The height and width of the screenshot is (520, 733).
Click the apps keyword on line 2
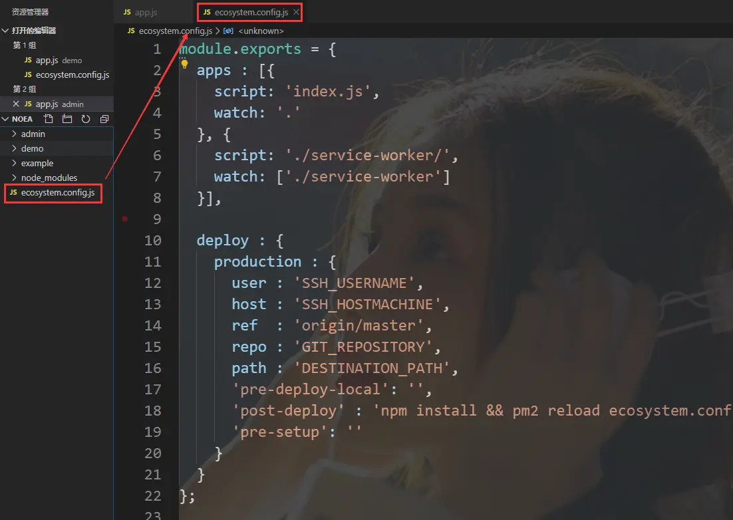(x=214, y=70)
